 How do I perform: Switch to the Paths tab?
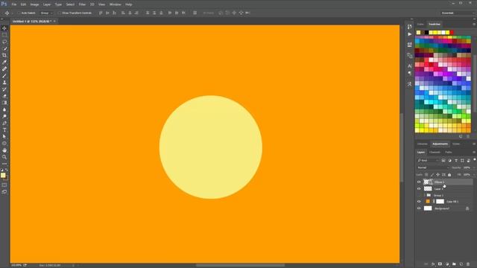coord(449,152)
